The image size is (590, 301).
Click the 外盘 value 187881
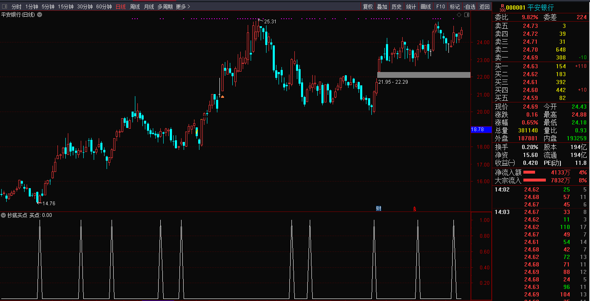click(x=528, y=138)
